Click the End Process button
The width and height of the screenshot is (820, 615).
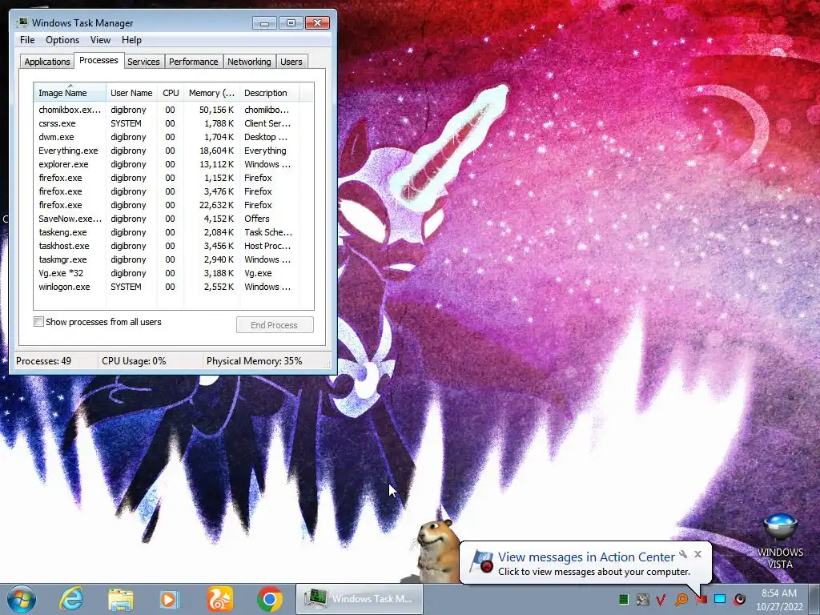point(275,325)
